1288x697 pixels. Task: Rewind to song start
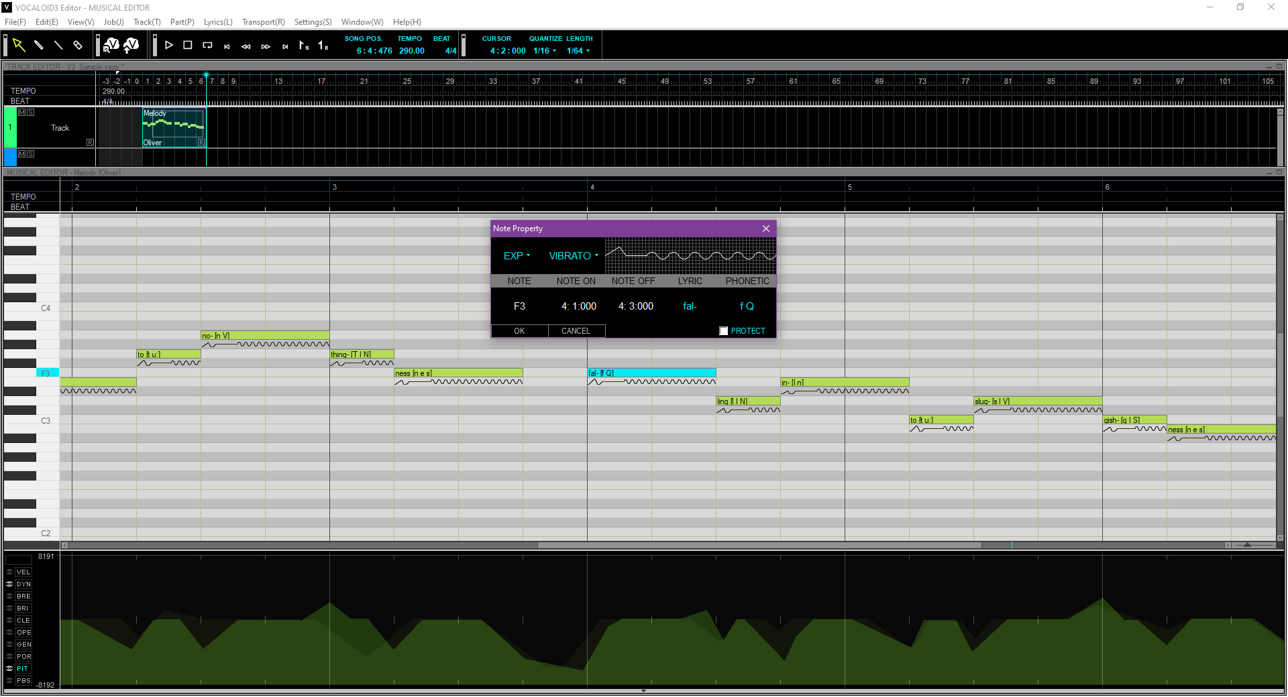tap(227, 46)
